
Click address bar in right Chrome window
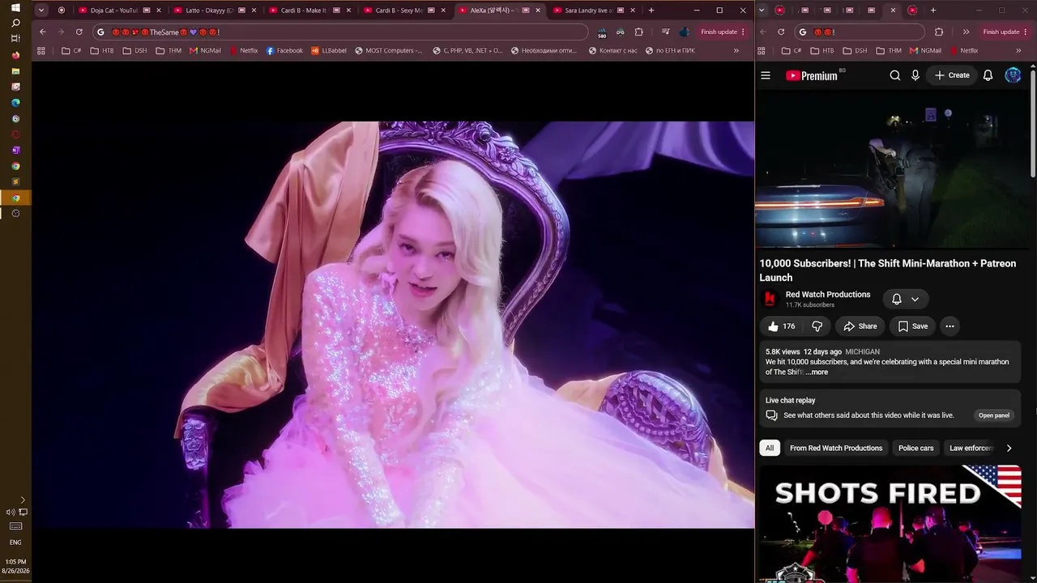(860, 32)
